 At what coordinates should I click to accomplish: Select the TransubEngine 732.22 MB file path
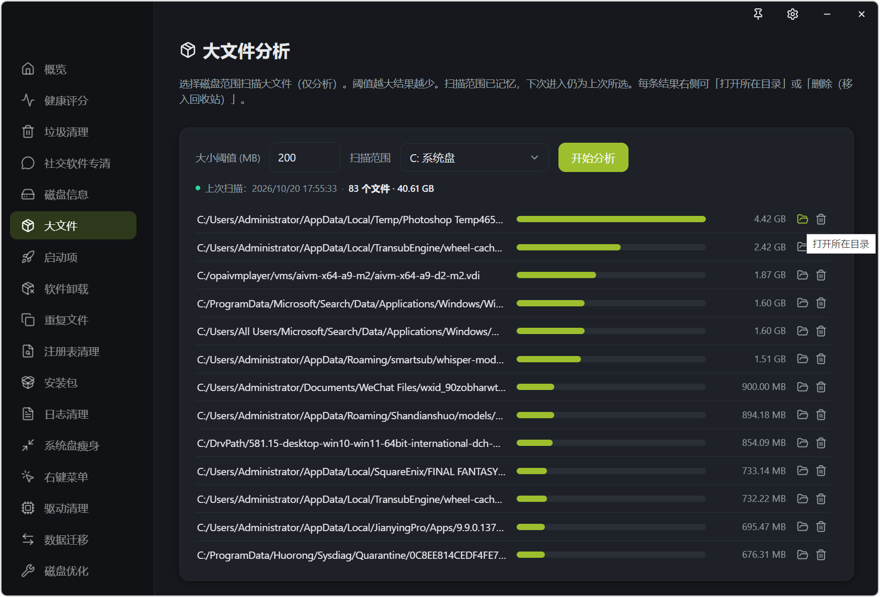(349, 499)
